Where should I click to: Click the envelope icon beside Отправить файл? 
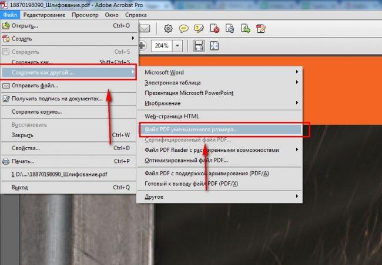(6, 86)
